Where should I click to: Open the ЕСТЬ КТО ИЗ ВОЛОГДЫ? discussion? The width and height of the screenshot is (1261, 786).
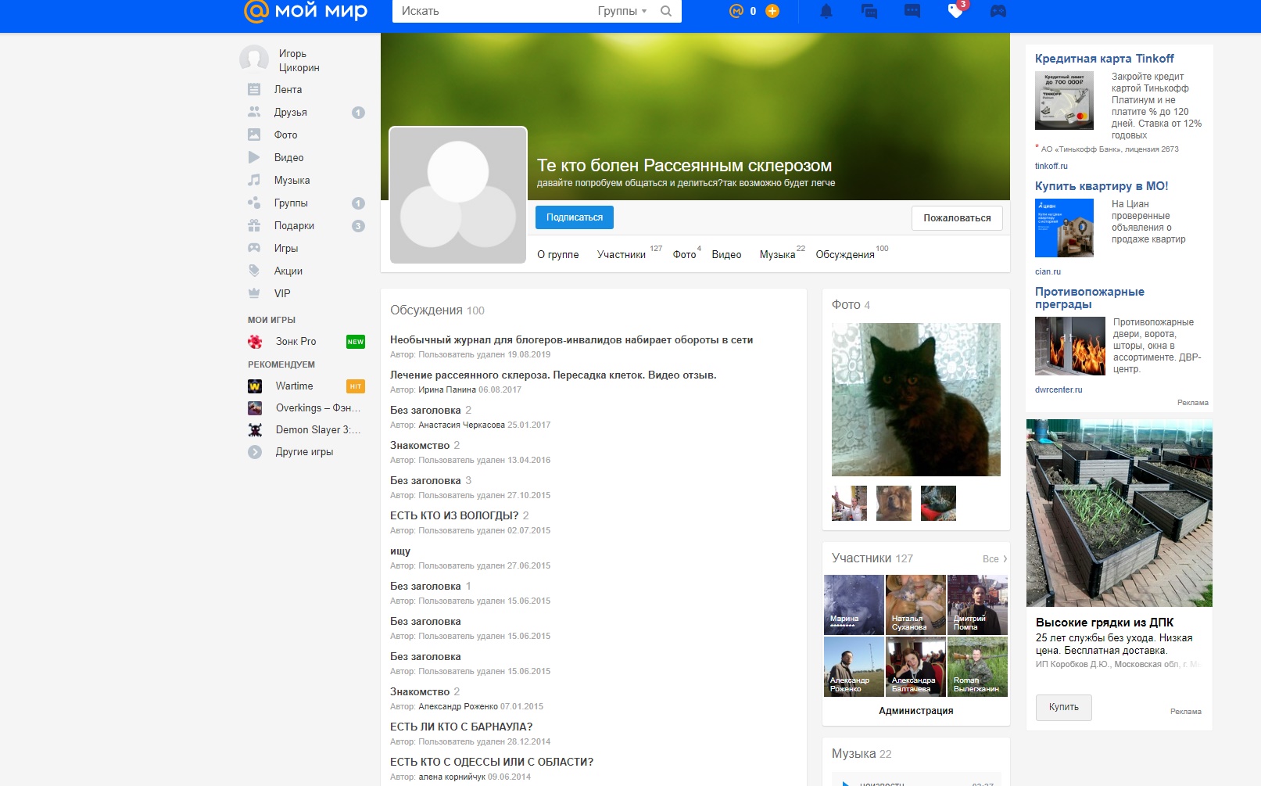pos(454,515)
